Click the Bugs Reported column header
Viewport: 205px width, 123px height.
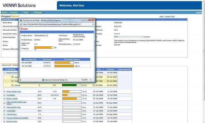pos(125,69)
